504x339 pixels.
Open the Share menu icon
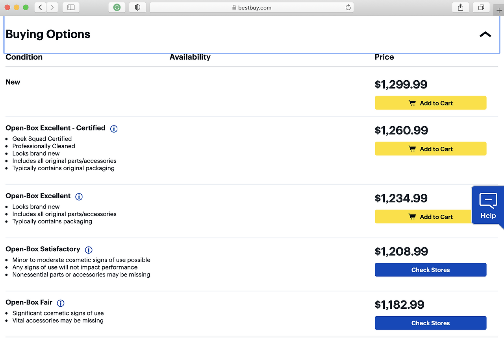click(x=461, y=7)
